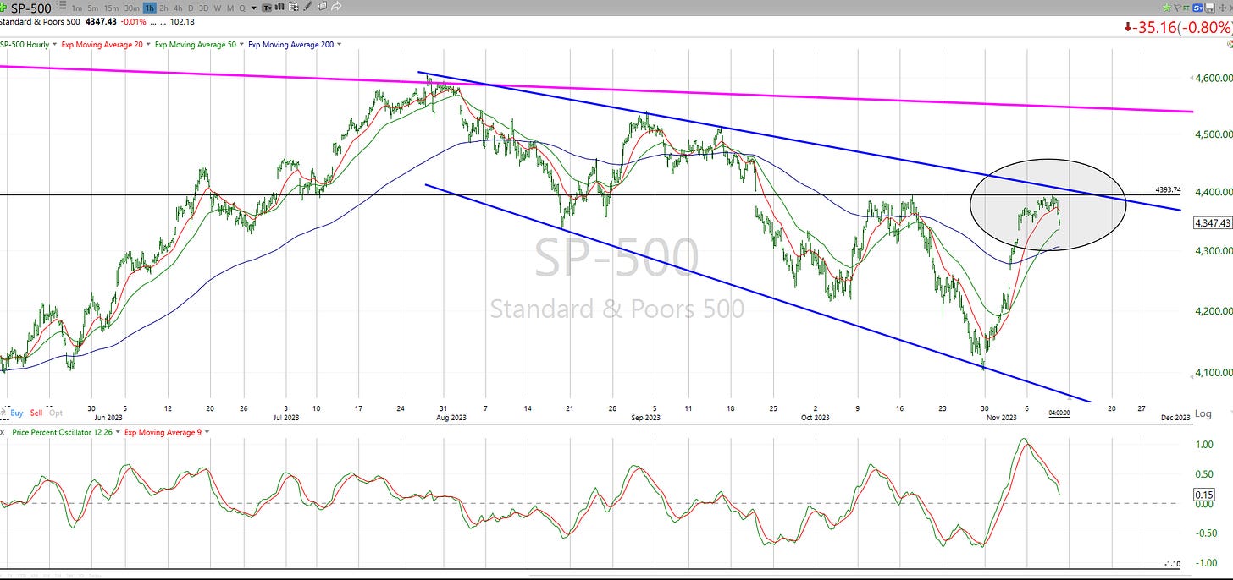Switch to quarterly Q timeframe
Screen dimensions: 1233x580
click(242, 8)
